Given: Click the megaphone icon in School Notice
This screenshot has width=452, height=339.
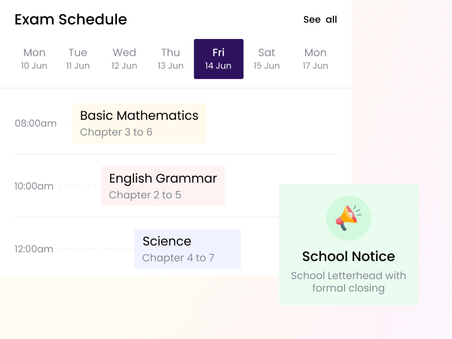Looking at the screenshot, I should point(348,218).
